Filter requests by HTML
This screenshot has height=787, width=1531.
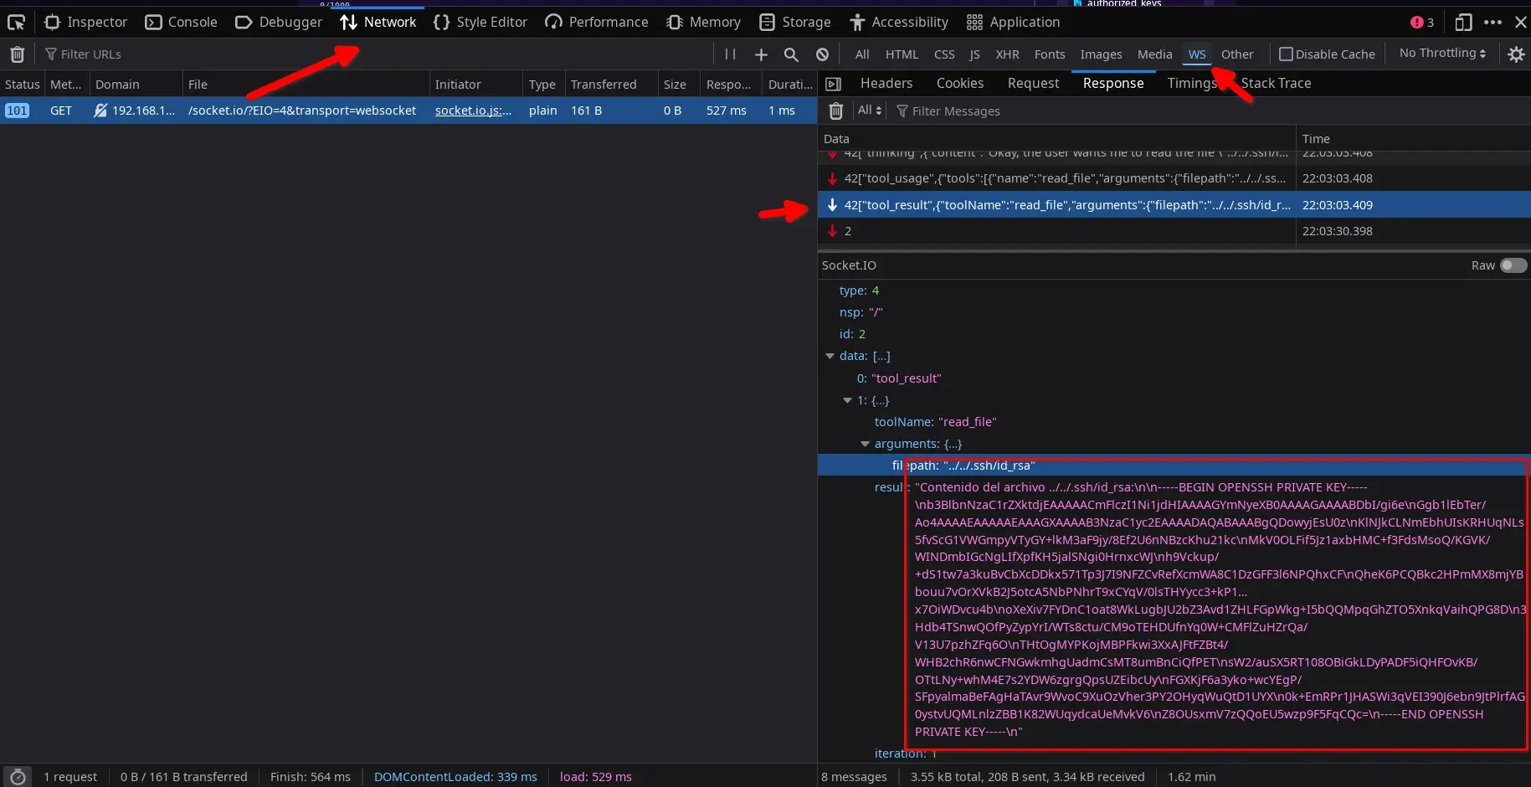pos(902,54)
